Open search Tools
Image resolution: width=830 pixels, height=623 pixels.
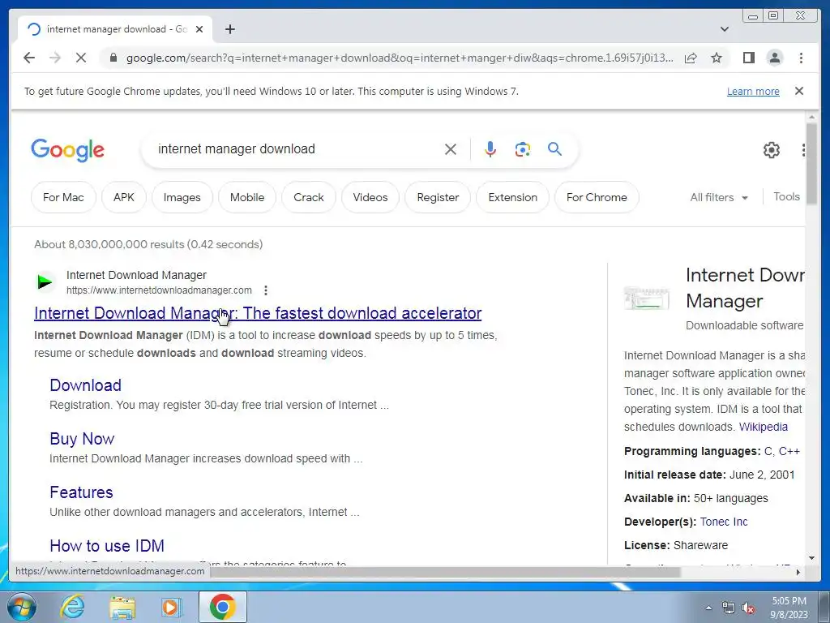coord(786,196)
